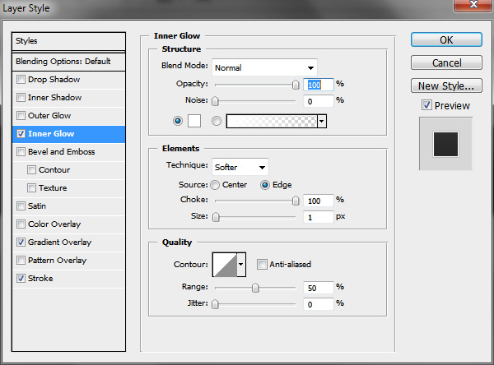The image size is (494, 365).
Task: Open the Satin settings row
Action: pyautogui.click(x=68, y=206)
